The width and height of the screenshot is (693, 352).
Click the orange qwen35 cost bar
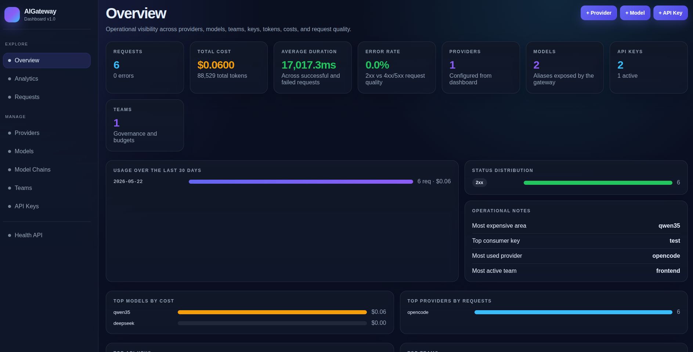pos(272,312)
